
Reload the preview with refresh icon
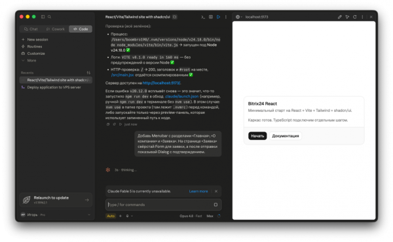click(x=354, y=17)
